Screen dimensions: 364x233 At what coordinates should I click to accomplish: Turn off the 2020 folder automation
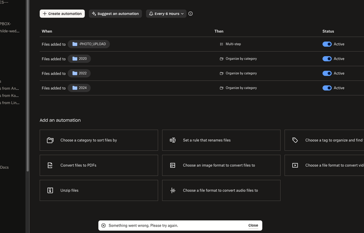click(327, 59)
